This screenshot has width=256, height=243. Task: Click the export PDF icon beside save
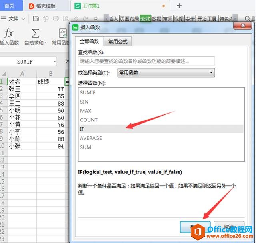coord(46,19)
